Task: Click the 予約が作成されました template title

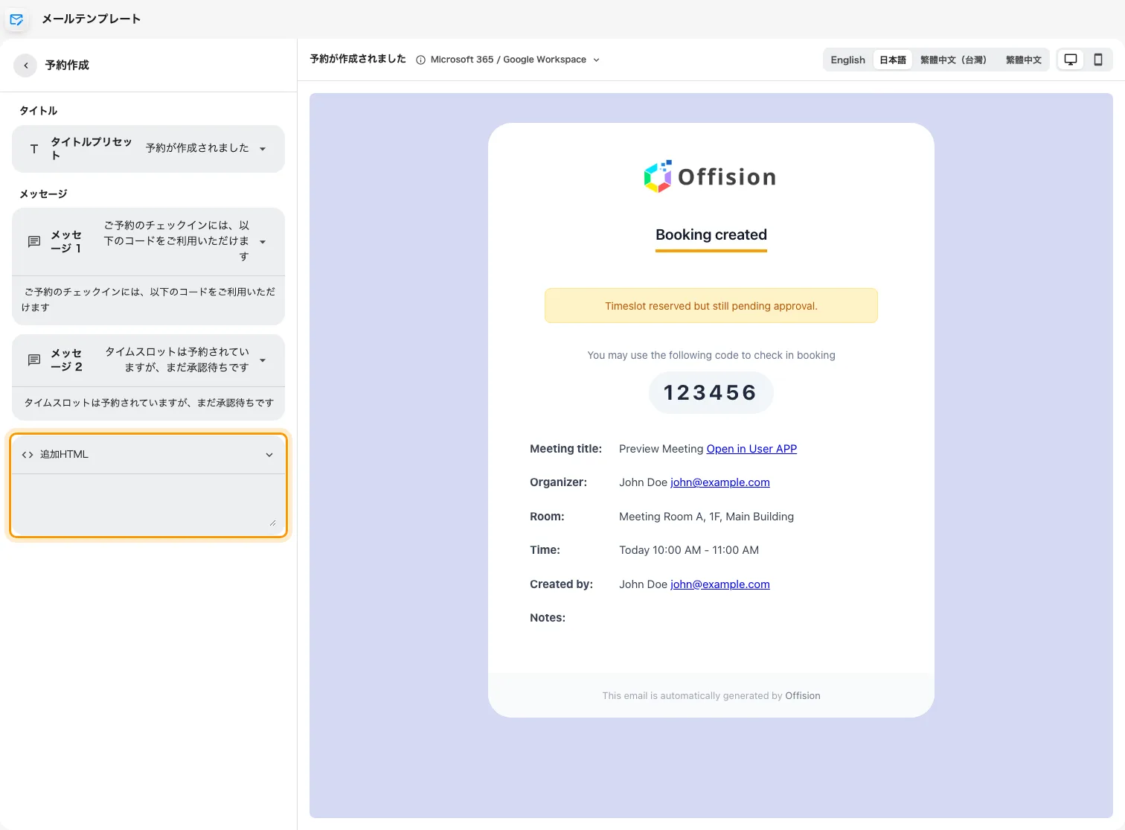Action: tap(358, 59)
